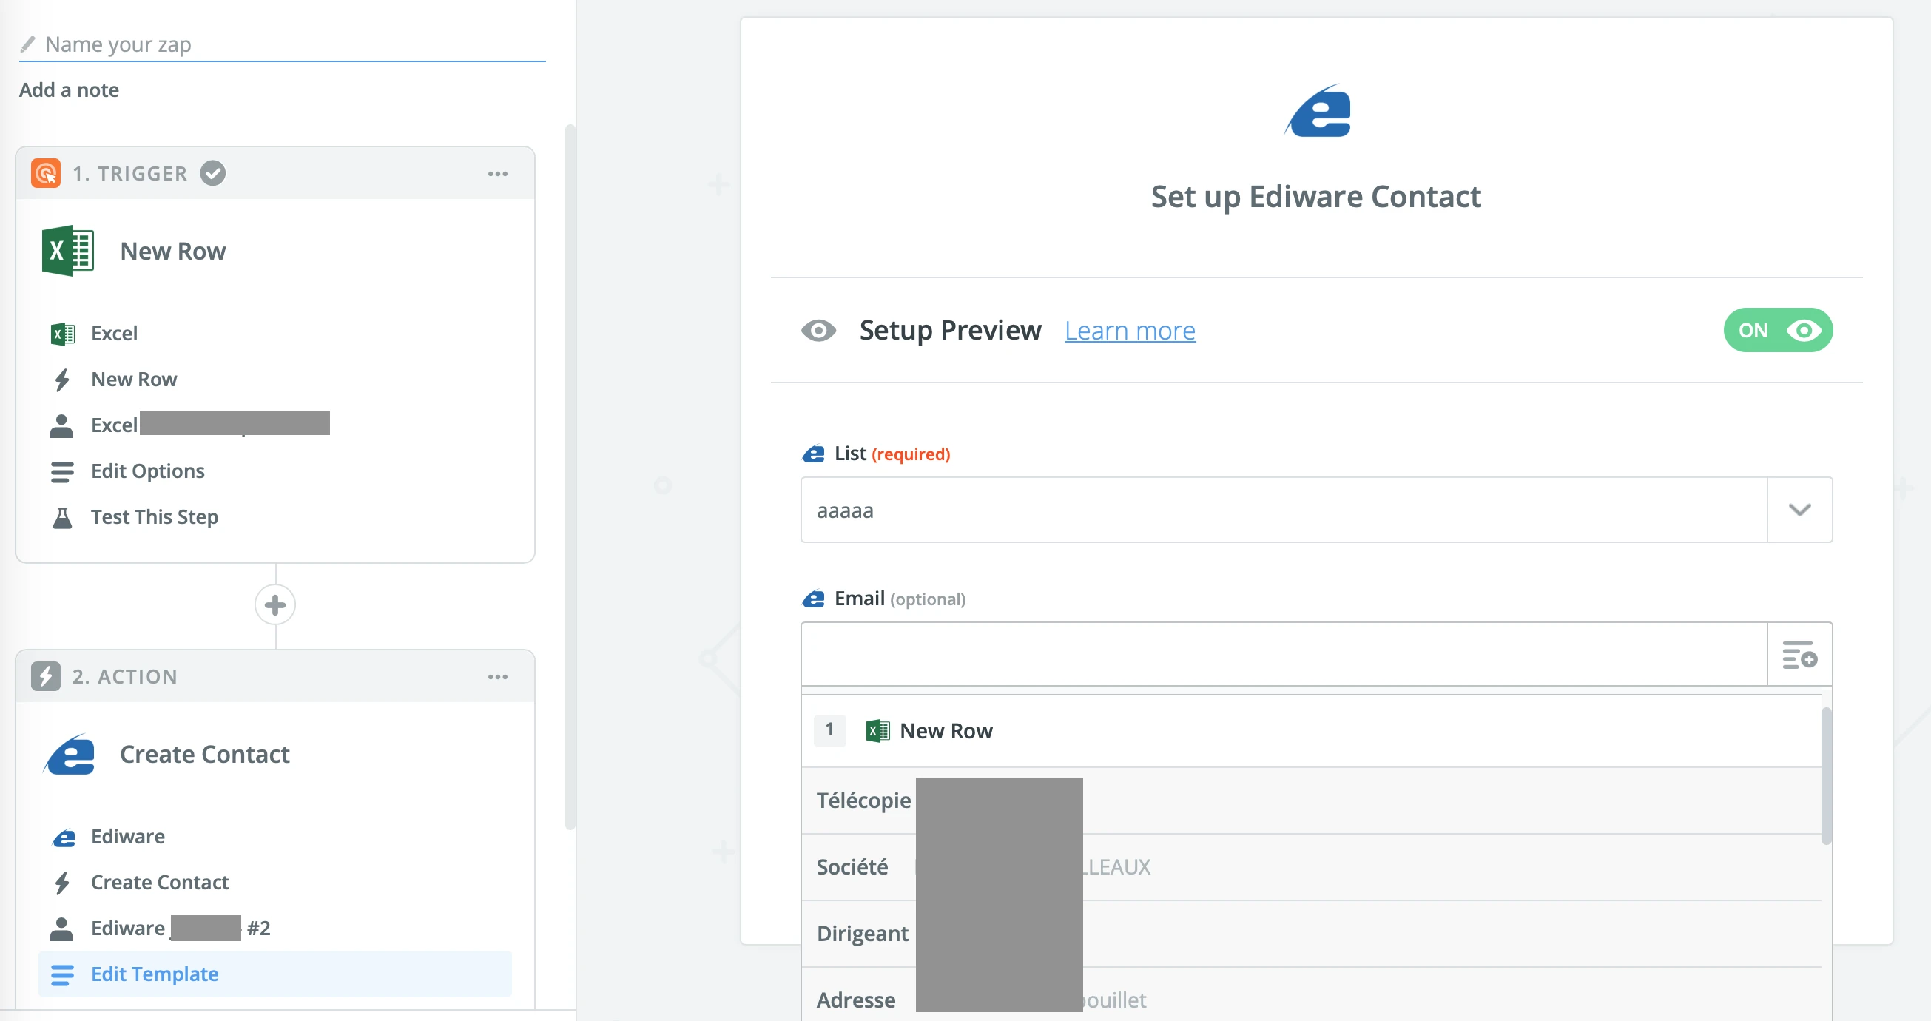Click insert-field icon in Email box
Screen dimensions: 1931x1021
click(x=1799, y=655)
